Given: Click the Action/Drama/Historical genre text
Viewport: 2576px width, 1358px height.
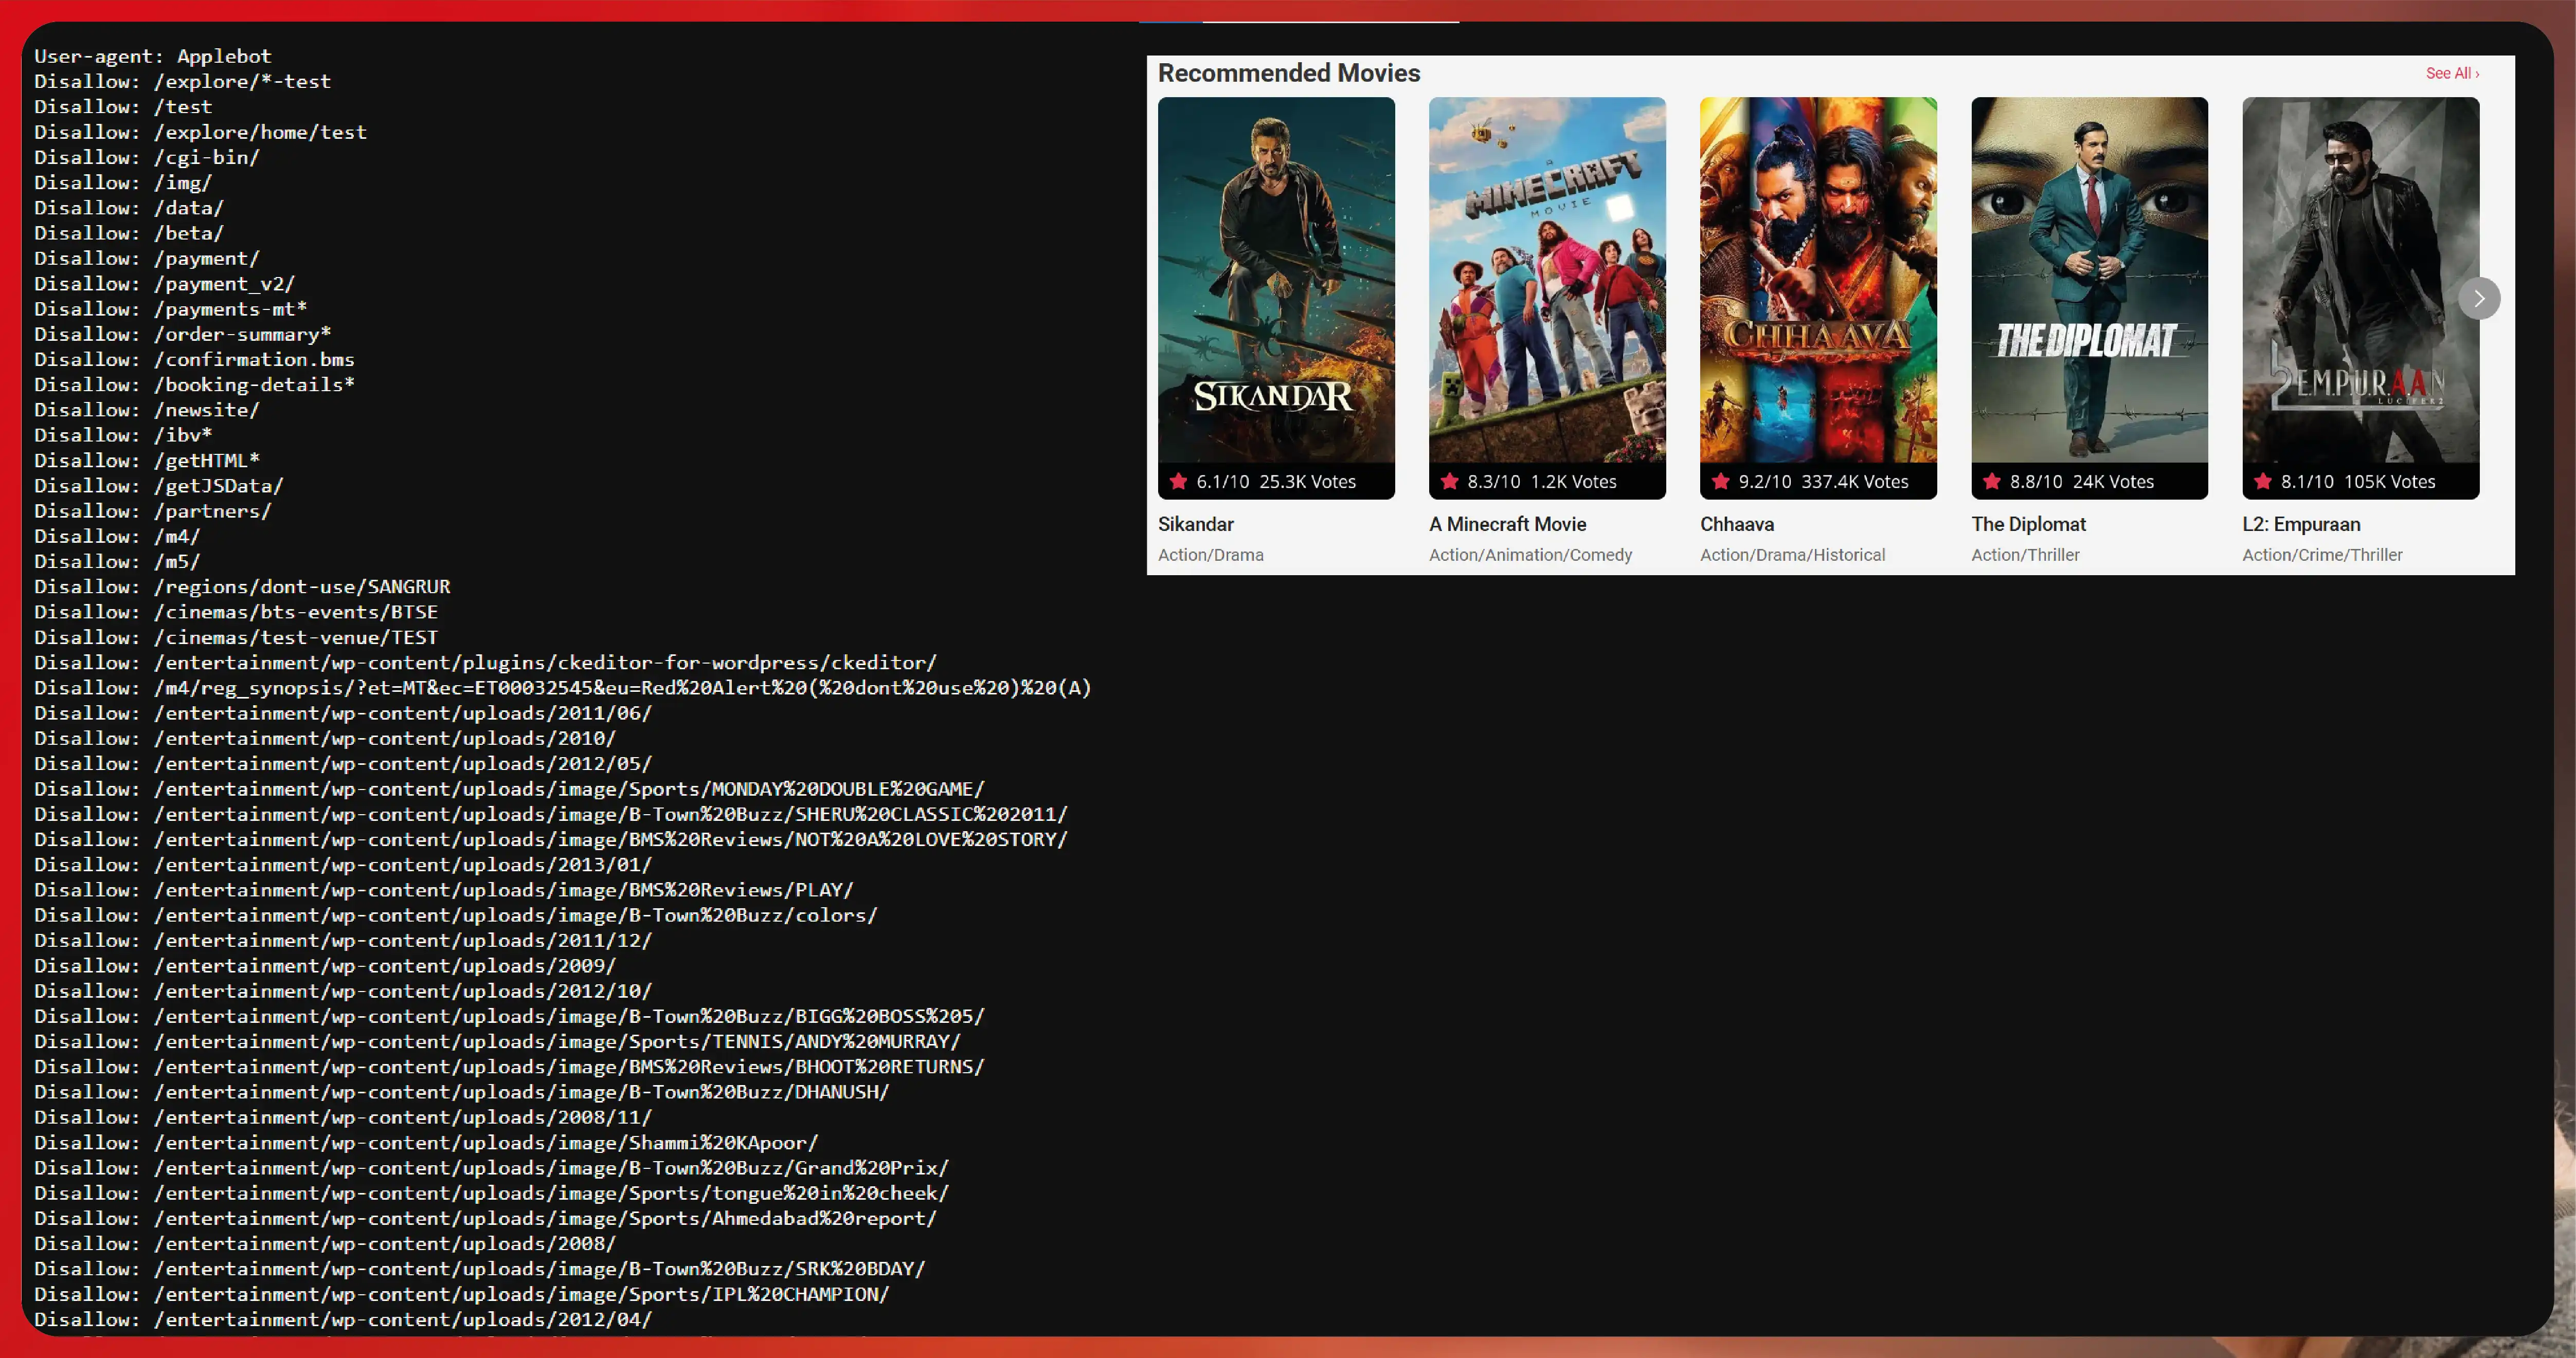Looking at the screenshot, I should coord(1792,555).
